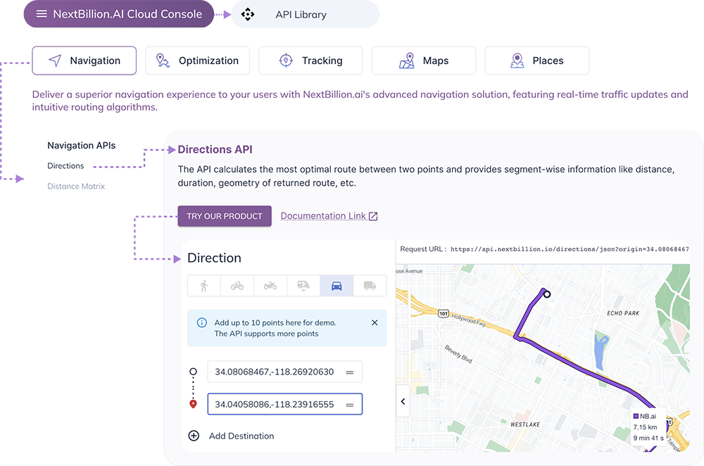
Task: Click the API Library icon
Action: [248, 14]
